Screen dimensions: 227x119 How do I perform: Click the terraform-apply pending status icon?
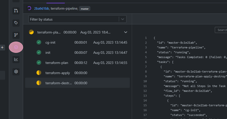39,73
